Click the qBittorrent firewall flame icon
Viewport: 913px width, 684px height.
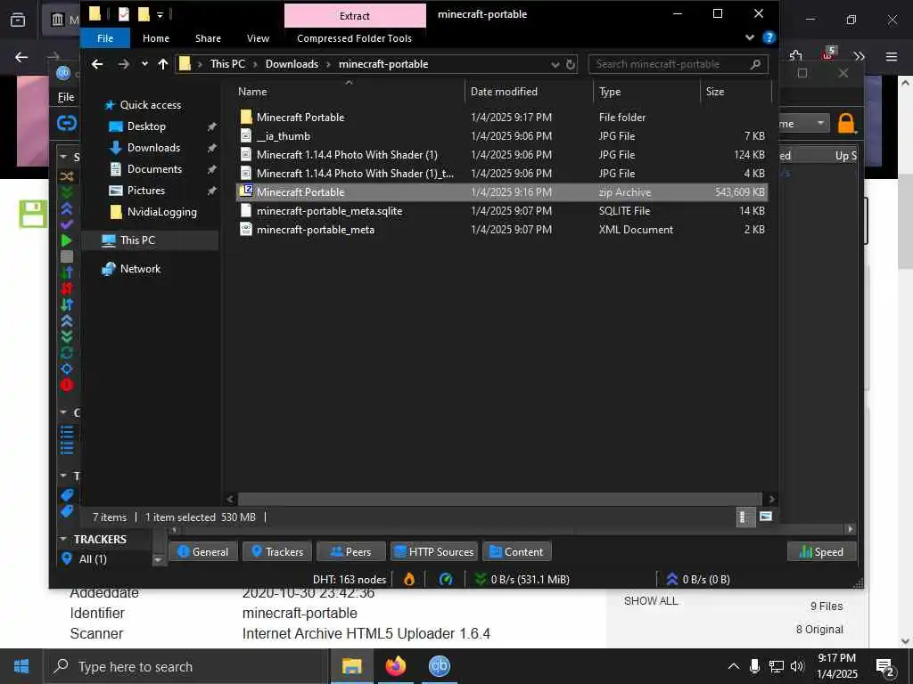[409, 579]
